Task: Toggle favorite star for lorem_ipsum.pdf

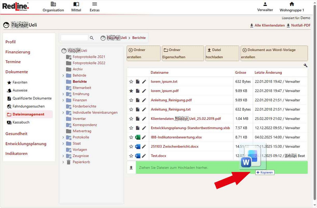Action: 131,91
